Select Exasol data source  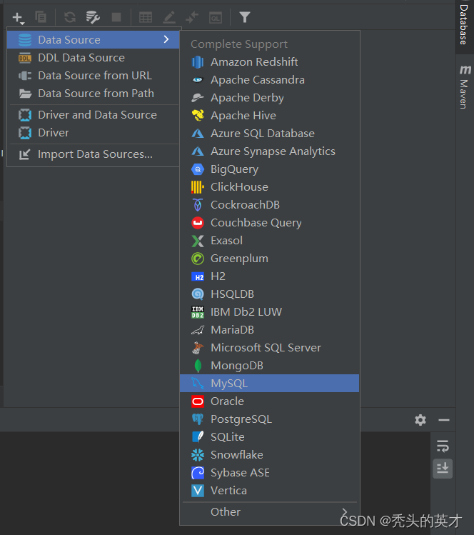coord(269,241)
